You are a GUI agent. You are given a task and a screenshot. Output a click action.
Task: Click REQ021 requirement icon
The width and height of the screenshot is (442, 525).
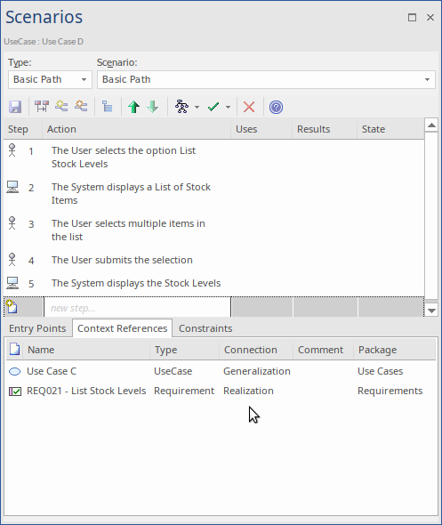click(x=15, y=391)
